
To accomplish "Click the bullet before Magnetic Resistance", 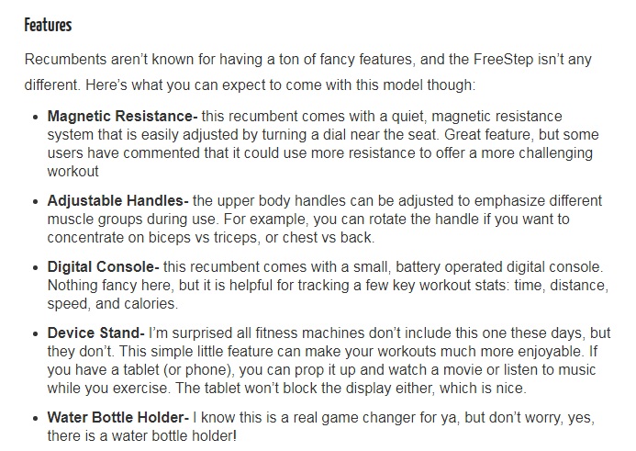I will (x=36, y=118).
